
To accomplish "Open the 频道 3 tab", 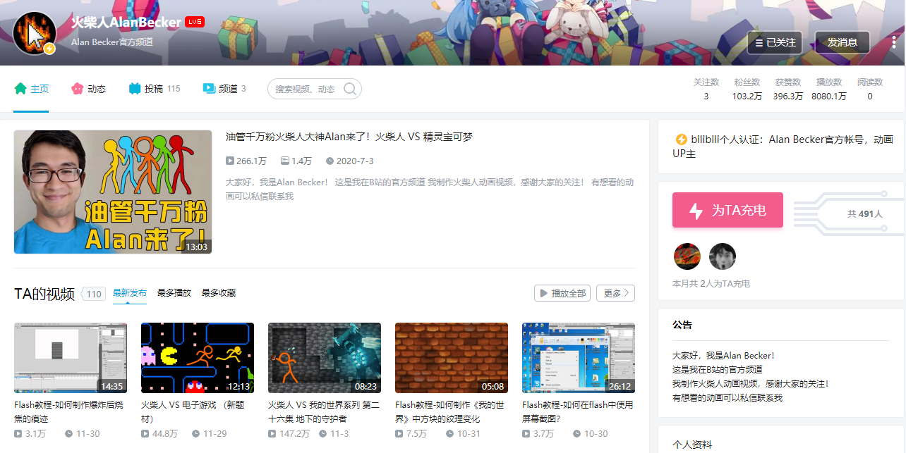I will 224,89.
